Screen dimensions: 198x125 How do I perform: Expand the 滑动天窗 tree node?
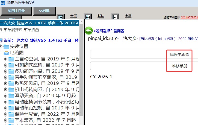click(x=5, y=96)
